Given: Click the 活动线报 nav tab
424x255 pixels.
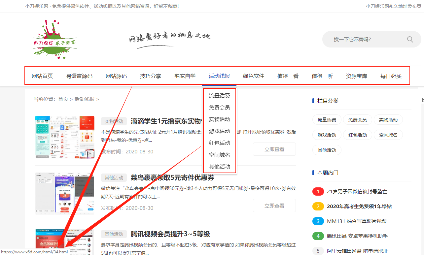Looking at the screenshot, I should click(219, 76).
